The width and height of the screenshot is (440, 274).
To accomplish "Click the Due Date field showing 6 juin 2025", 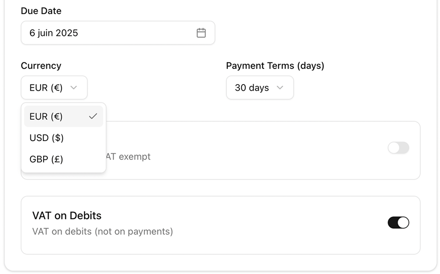I will point(118,33).
